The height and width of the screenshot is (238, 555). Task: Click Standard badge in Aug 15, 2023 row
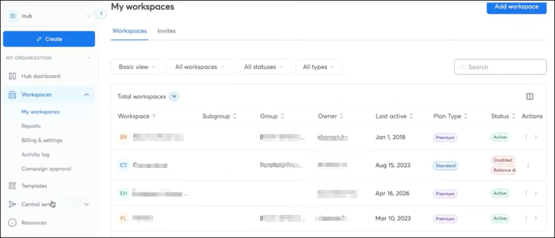pyautogui.click(x=446, y=166)
